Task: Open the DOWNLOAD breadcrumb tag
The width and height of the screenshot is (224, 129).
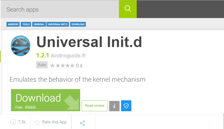Action: 78,24
